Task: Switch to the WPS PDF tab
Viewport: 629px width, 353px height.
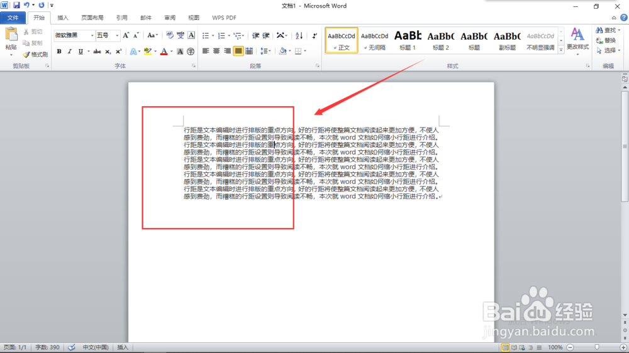Action: 225,18
